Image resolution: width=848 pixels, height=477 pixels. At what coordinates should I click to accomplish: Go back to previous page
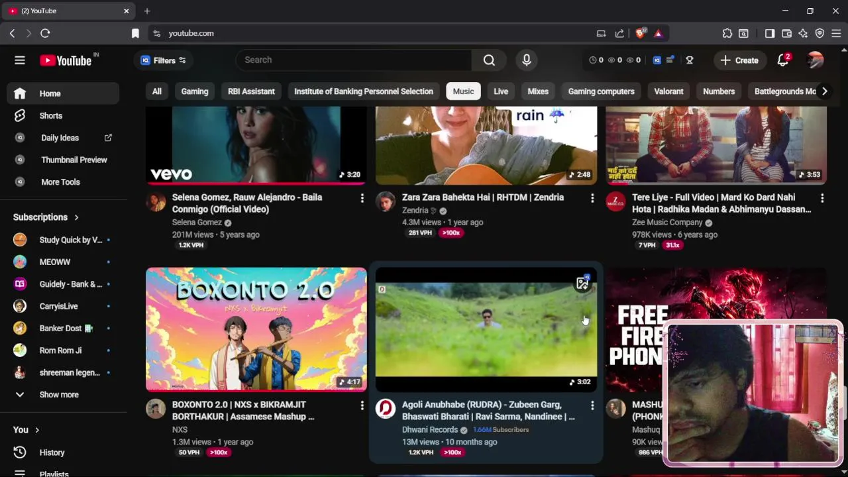coord(12,33)
